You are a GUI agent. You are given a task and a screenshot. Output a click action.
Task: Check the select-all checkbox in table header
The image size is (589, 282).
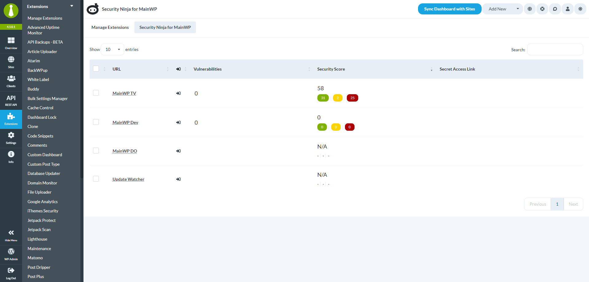96,69
